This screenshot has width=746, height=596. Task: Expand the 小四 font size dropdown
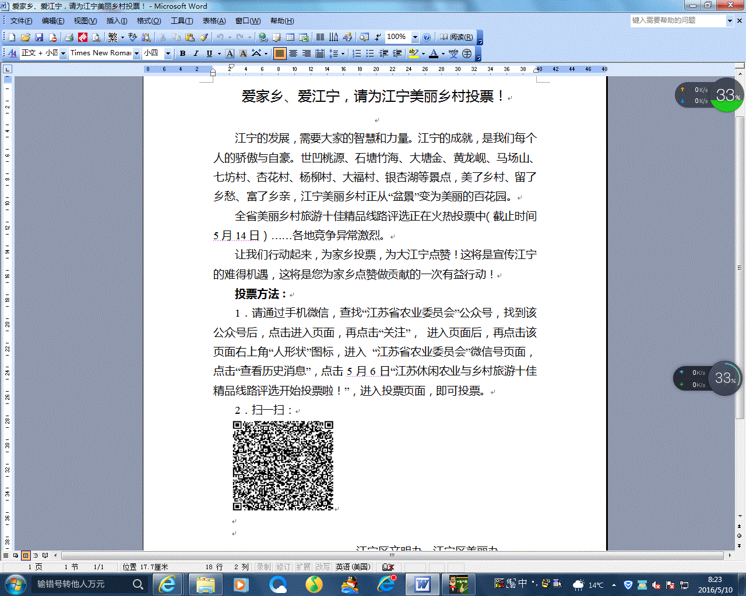tap(168, 53)
